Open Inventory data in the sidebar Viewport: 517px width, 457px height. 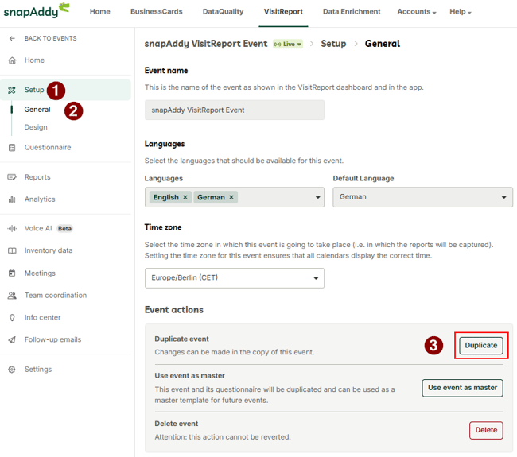[49, 250]
